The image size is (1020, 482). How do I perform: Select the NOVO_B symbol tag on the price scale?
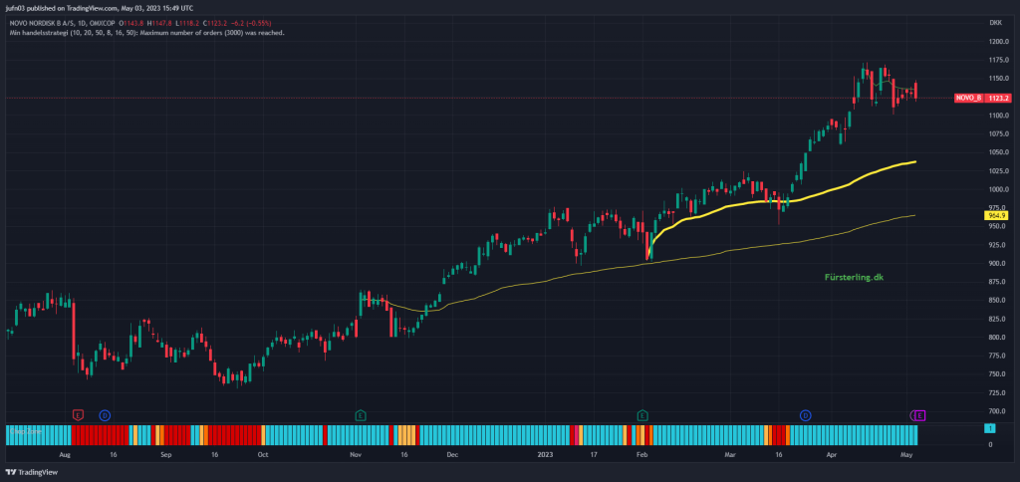coord(968,99)
